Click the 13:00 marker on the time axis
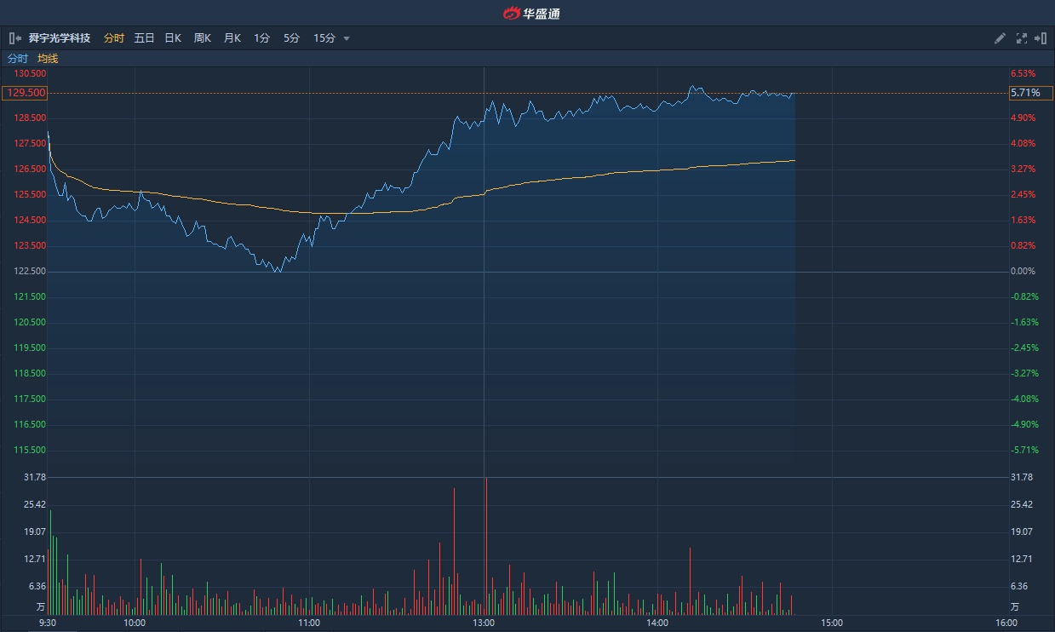This screenshot has width=1055, height=632. click(484, 623)
